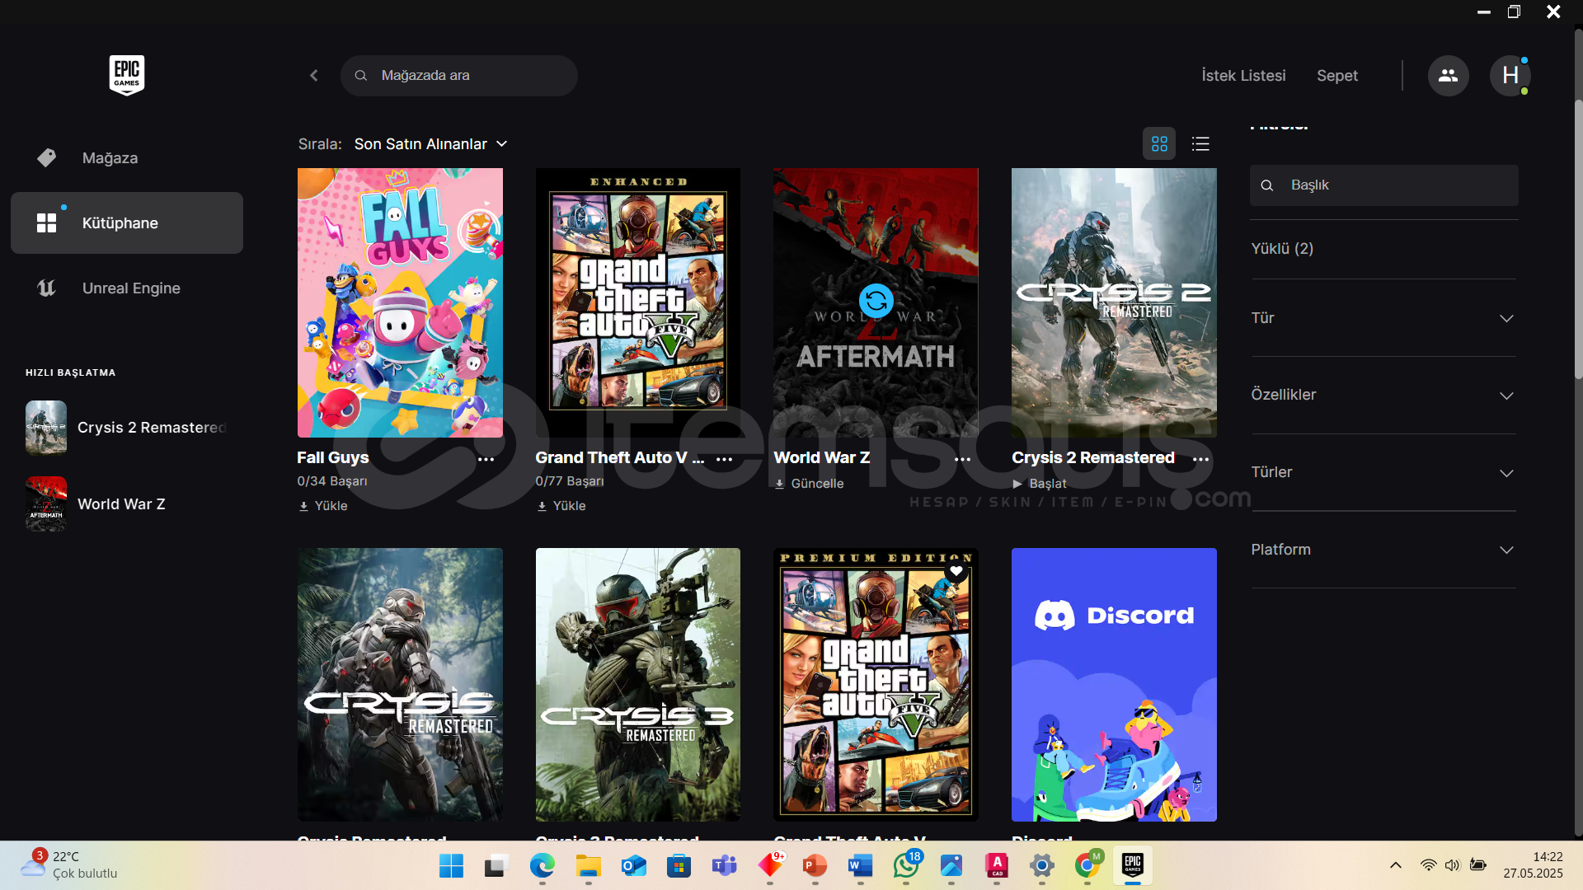This screenshot has height=890, width=1583.
Task: Open the H profile avatar menu
Action: (x=1510, y=76)
